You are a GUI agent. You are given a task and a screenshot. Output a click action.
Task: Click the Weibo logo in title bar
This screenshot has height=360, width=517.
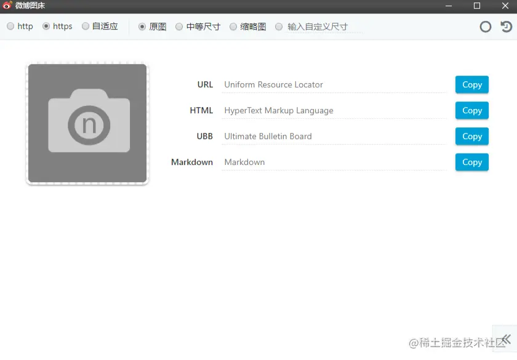coord(7,6)
